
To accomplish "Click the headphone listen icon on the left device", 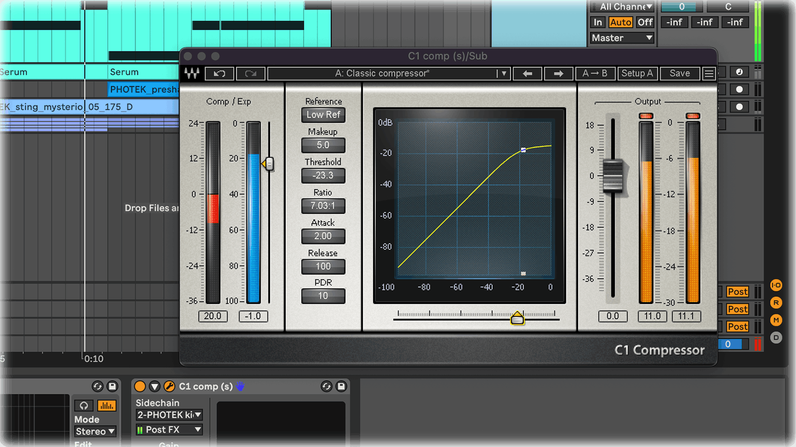I will click(84, 406).
